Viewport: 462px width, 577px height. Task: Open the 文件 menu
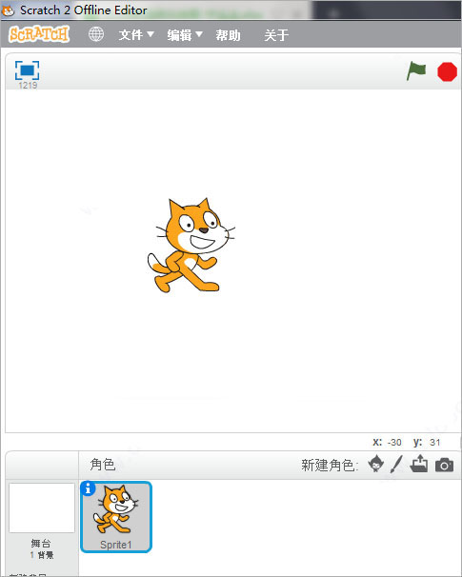pos(136,35)
